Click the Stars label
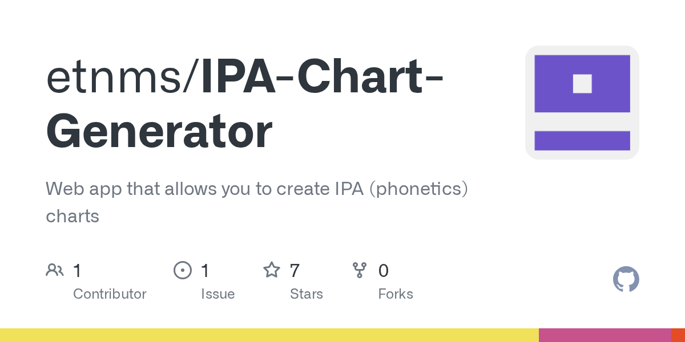This screenshot has width=685, height=342. pyautogui.click(x=306, y=294)
